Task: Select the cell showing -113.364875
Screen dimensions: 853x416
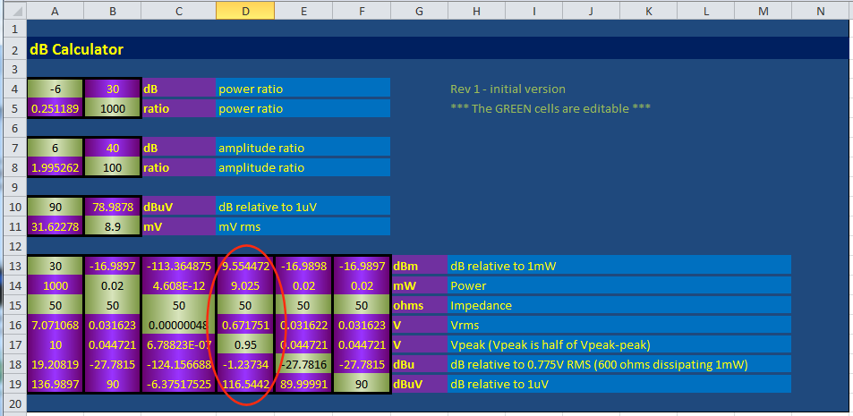Action: (179, 266)
